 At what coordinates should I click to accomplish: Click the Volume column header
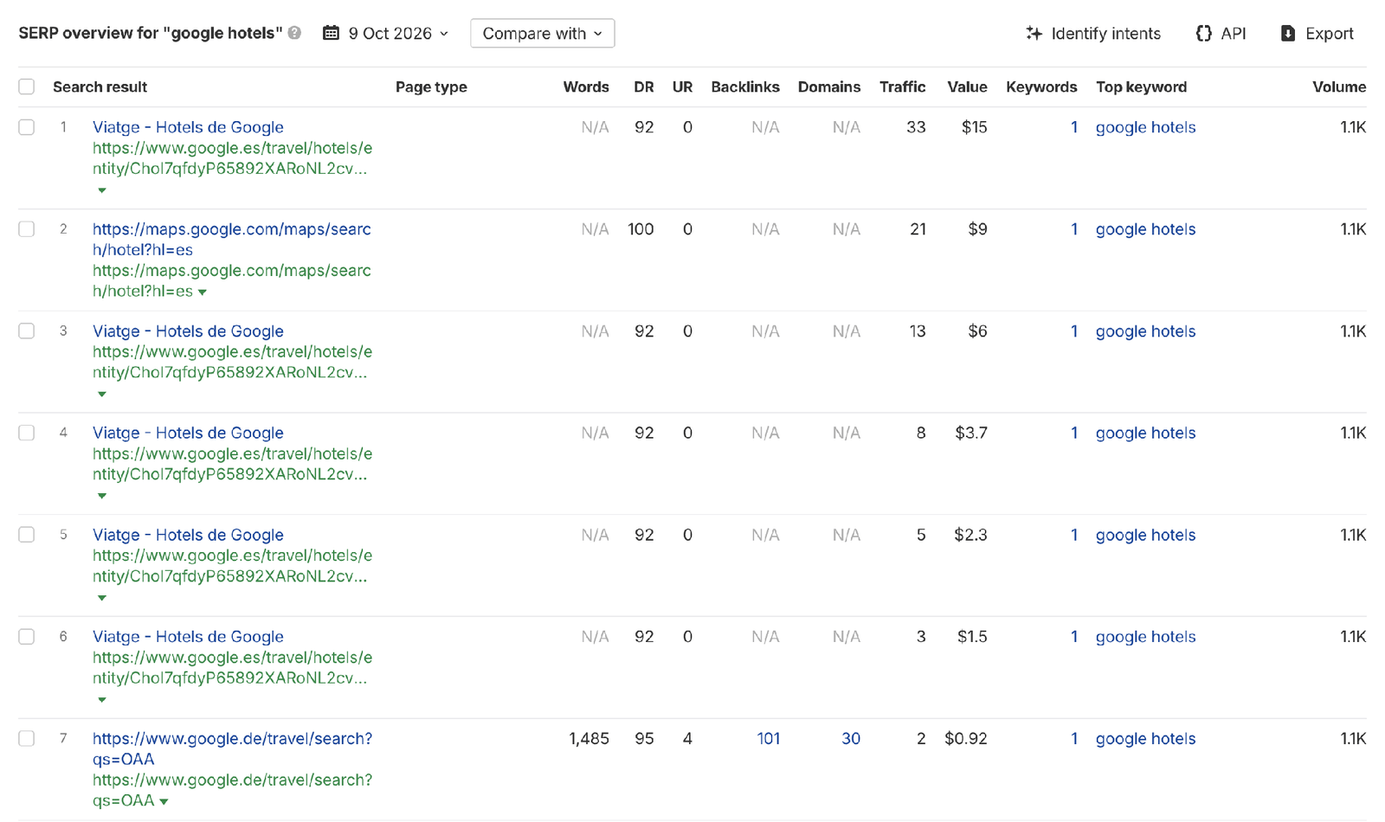[1339, 87]
